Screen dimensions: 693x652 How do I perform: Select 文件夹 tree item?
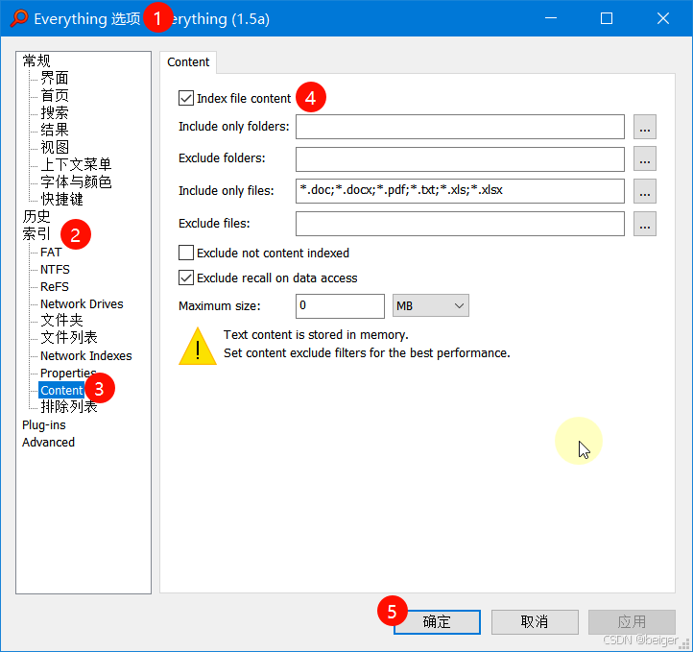point(61,321)
